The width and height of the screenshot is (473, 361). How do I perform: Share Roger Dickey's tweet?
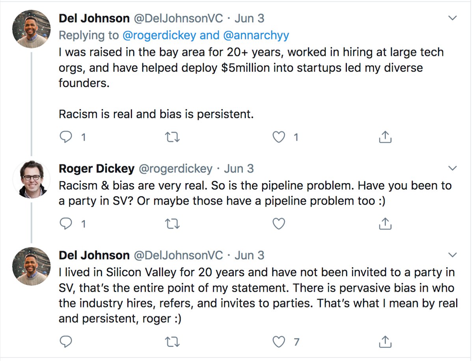[x=385, y=223]
